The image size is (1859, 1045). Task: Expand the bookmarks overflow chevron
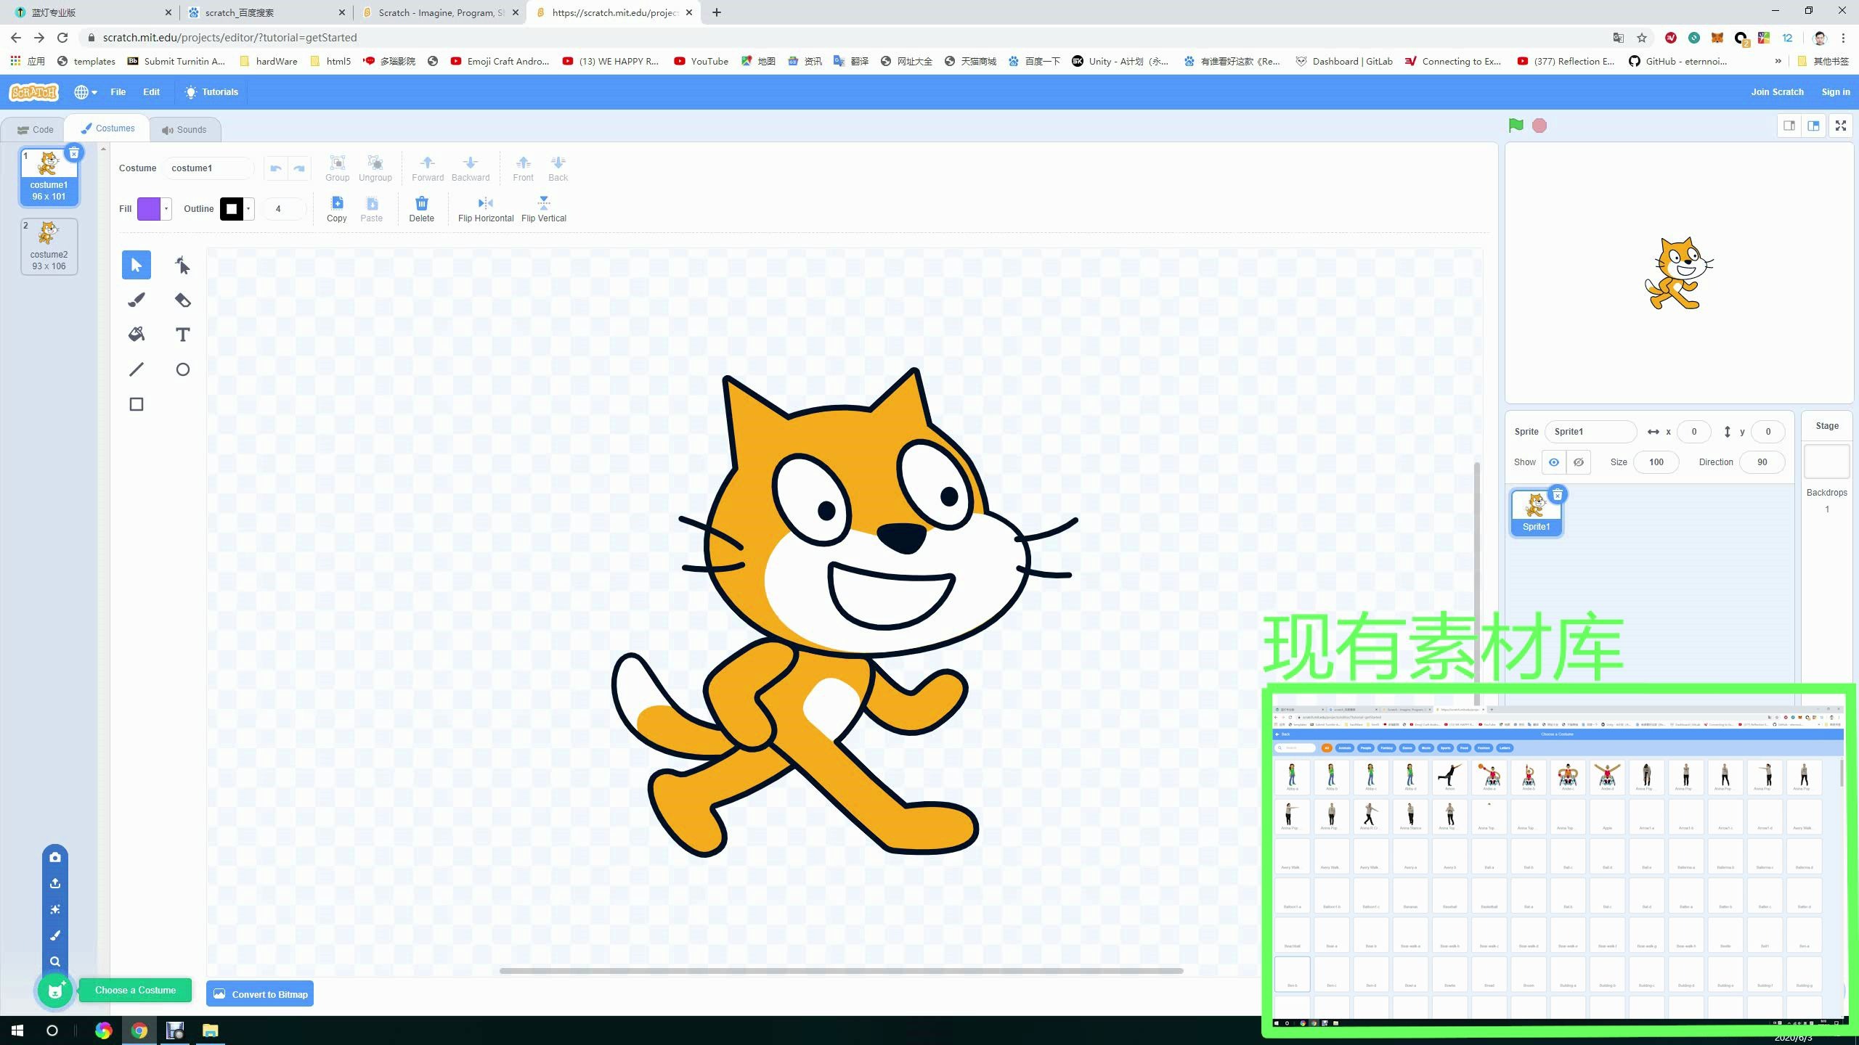[1778, 61]
